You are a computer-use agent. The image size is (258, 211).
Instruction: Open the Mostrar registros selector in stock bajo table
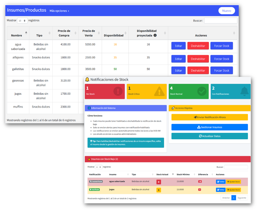[98, 167]
